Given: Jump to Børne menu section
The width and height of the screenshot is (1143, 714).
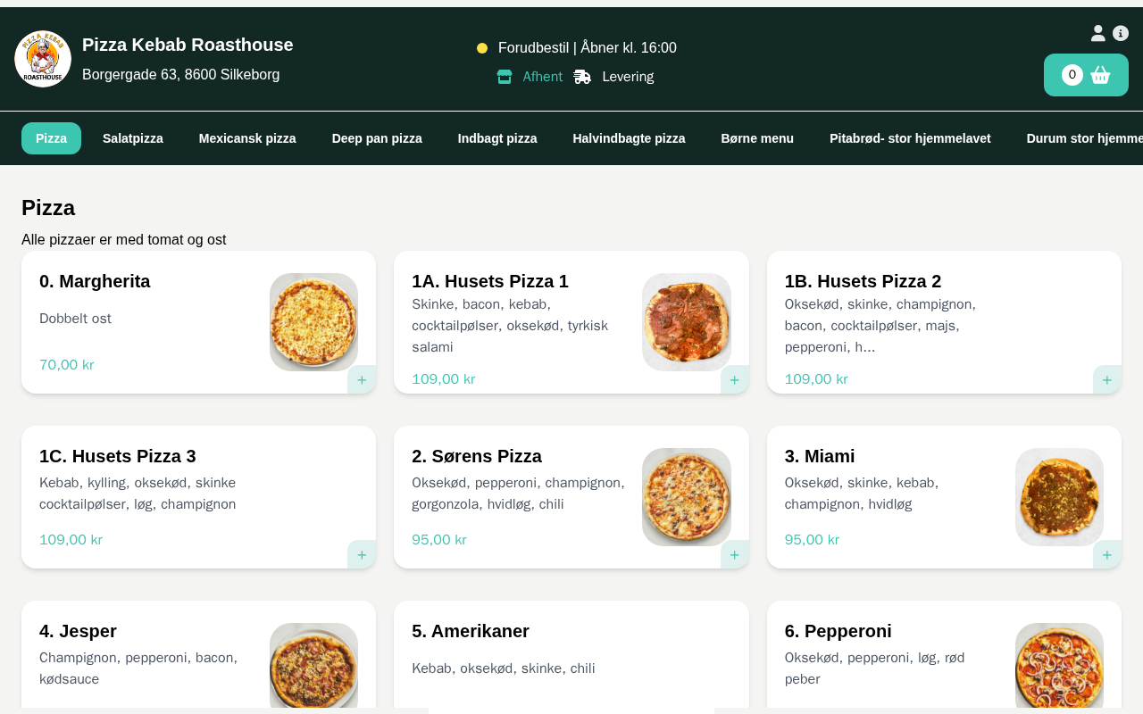Looking at the screenshot, I should [757, 138].
